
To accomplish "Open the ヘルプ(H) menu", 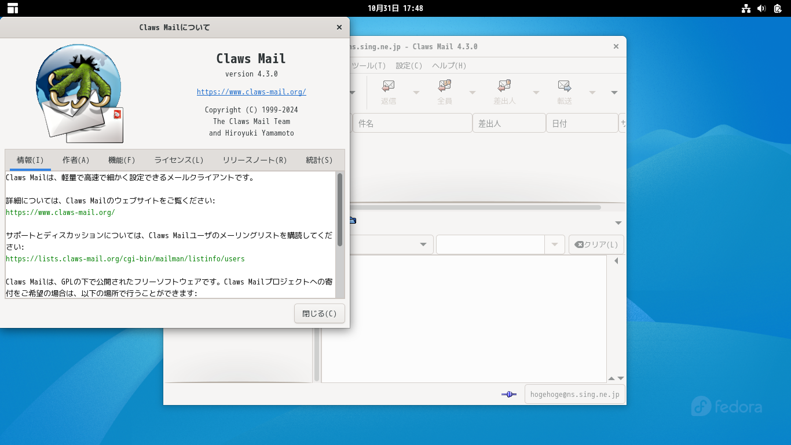I will pyautogui.click(x=449, y=65).
